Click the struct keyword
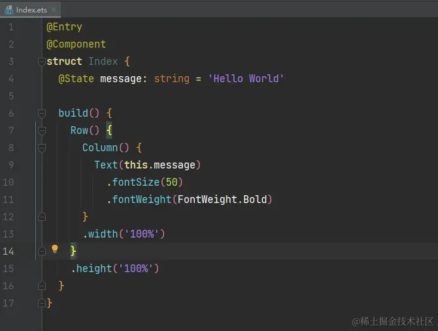 [64, 61]
